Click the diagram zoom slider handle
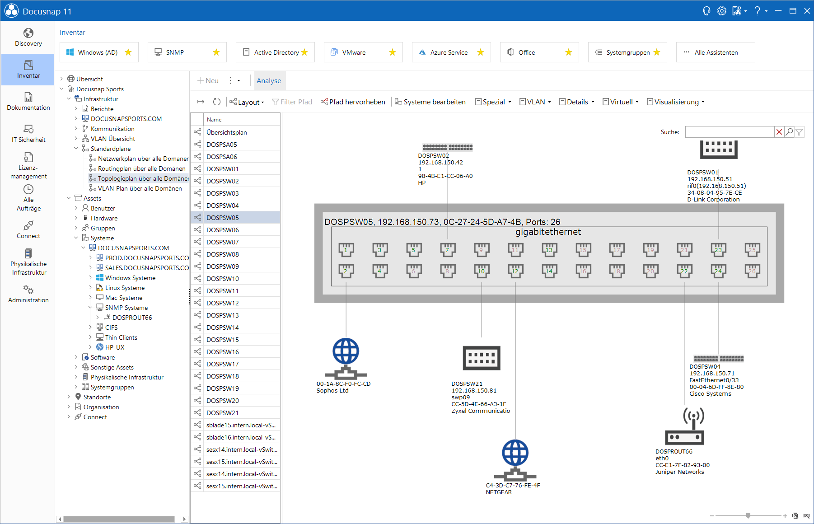This screenshot has height=524, width=814. click(749, 515)
